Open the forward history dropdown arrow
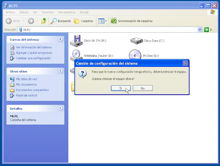The width and height of the screenshot is (220, 166). (37, 21)
